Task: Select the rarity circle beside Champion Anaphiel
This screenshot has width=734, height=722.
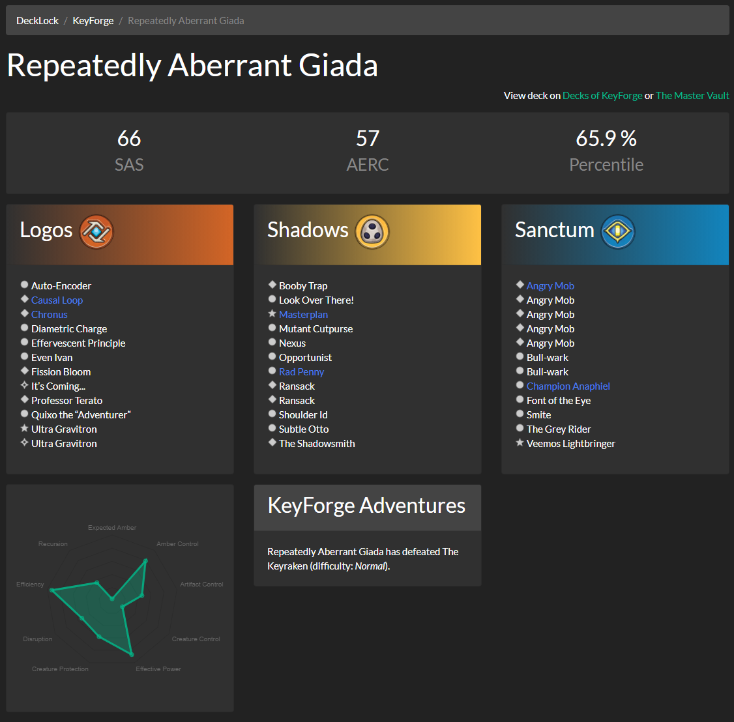Action: [520, 385]
